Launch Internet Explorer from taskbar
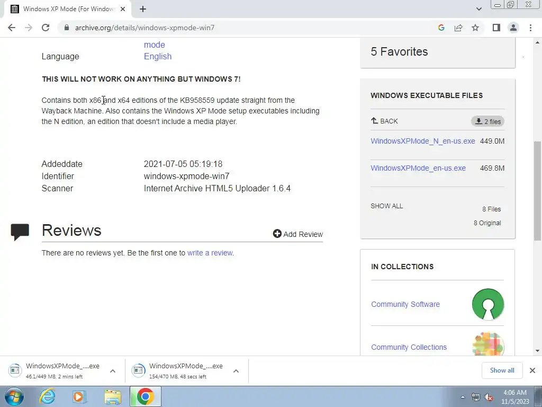Viewport: 542px width, 407px height. [x=47, y=396]
